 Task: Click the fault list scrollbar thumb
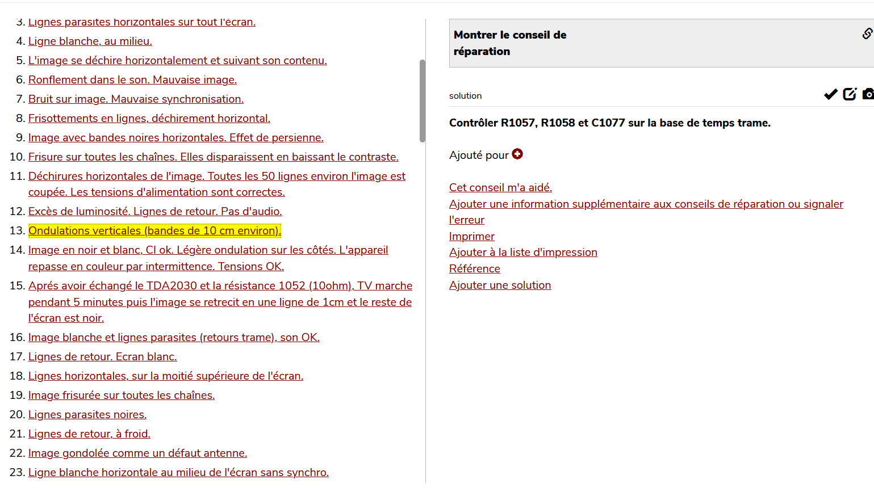pos(423,100)
